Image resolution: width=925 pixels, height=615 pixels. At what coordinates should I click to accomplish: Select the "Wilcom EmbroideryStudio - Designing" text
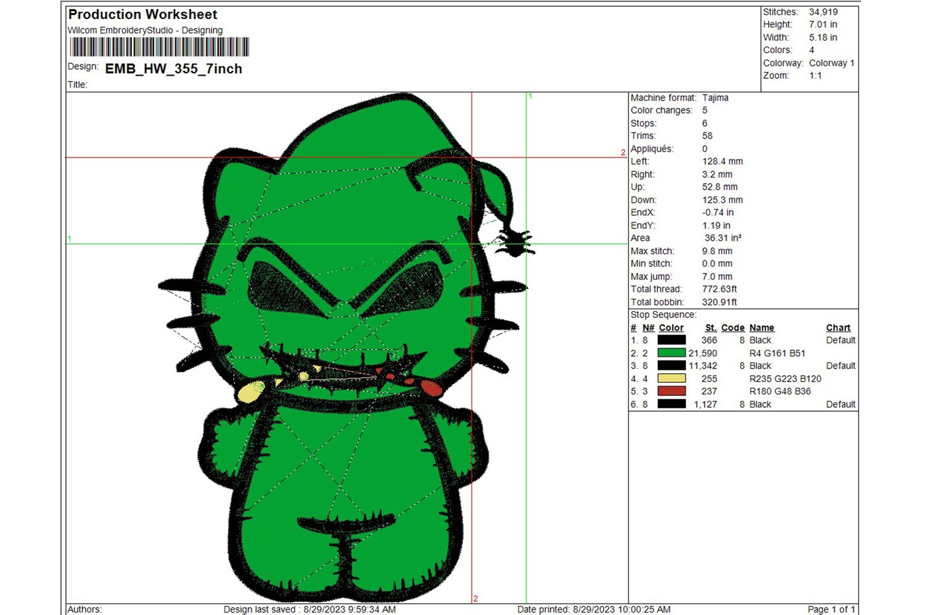pyautogui.click(x=145, y=30)
